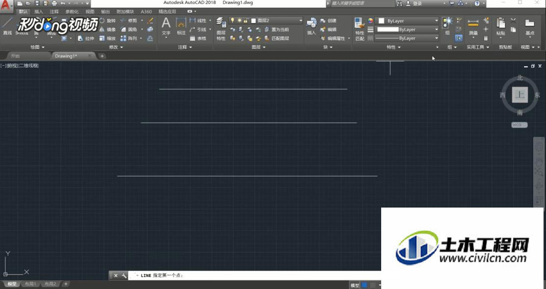Click the scissors Cut icon in 剪贴板 panel
Viewport: 546px width, 289px height.
[513, 21]
